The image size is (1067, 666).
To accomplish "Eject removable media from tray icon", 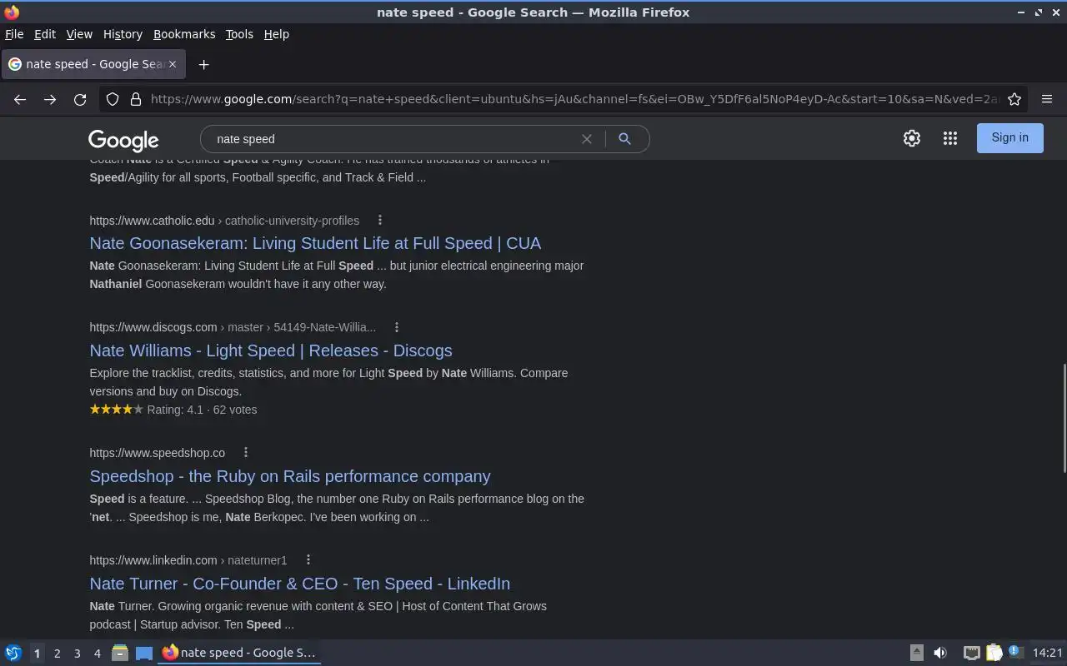I will click(x=916, y=653).
